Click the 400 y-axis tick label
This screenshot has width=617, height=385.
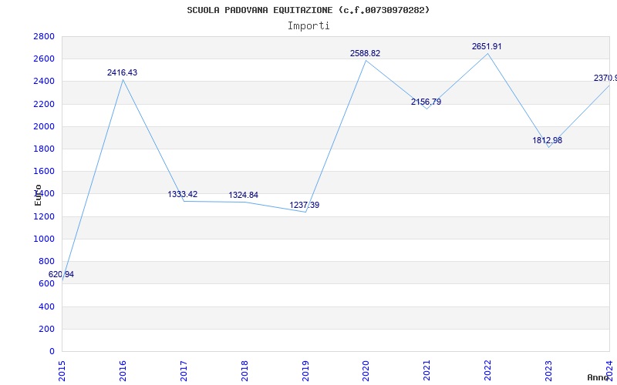pyautogui.click(x=46, y=306)
